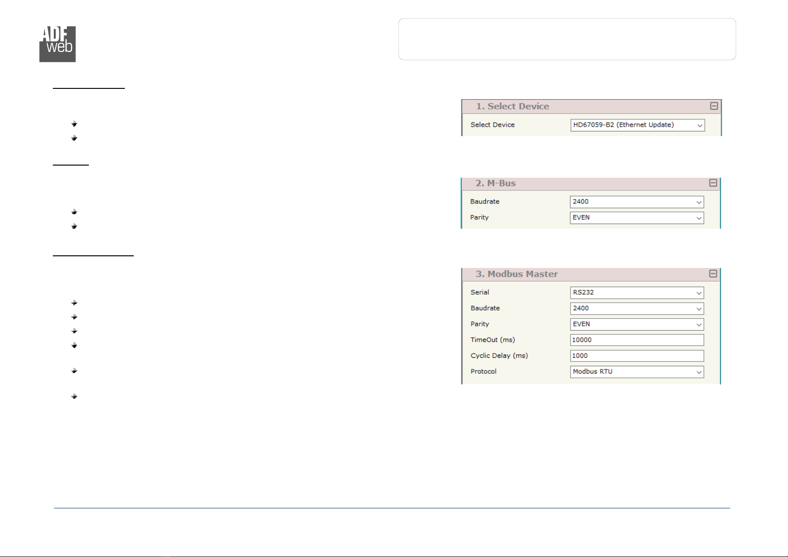
Task: Click the '2. M-Bus' header text
Action: (x=496, y=183)
